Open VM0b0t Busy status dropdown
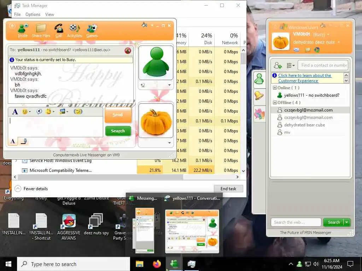The height and width of the screenshot is (271, 362). (x=328, y=35)
